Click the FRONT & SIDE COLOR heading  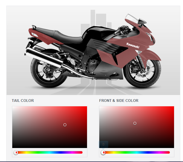(119, 101)
